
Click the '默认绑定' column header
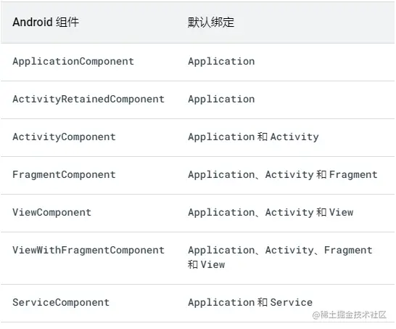211,23
